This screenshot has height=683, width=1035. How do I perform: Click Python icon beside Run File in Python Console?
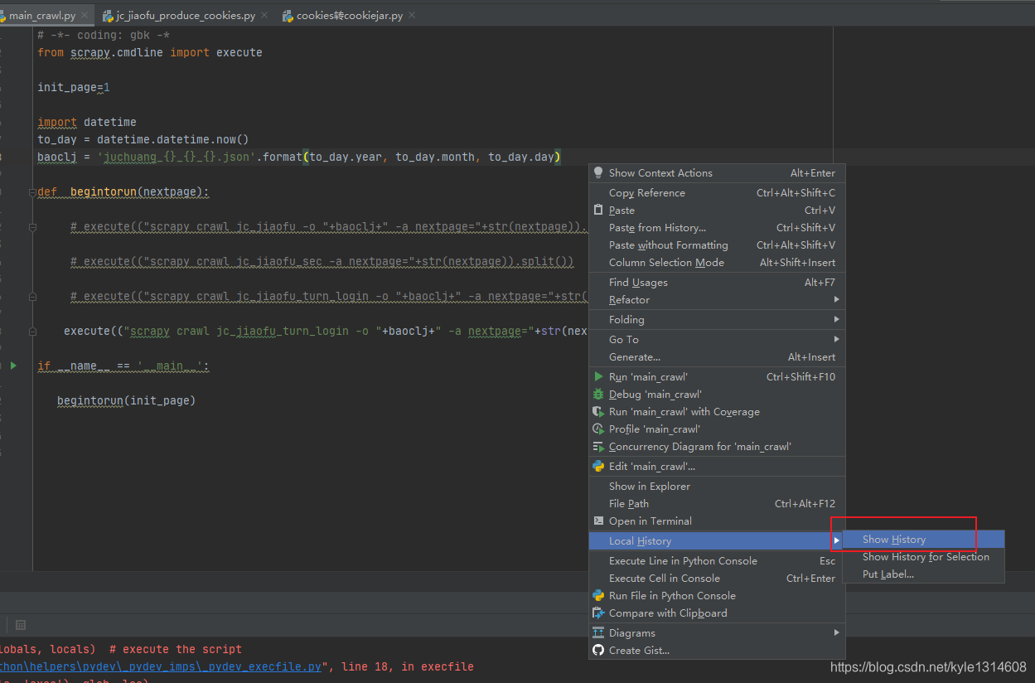598,596
